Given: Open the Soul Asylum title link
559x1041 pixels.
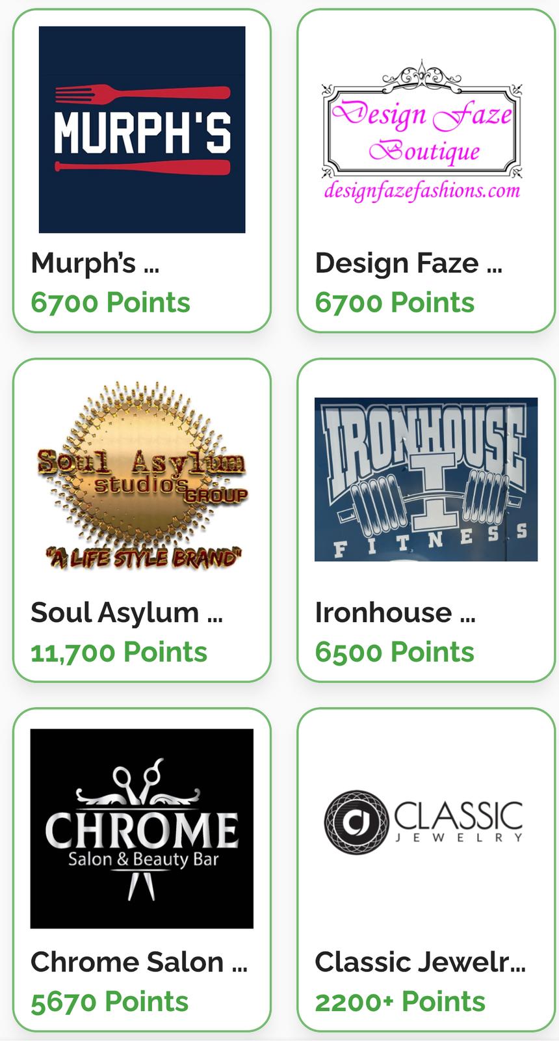Looking at the screenshot, I should (127, 612).
